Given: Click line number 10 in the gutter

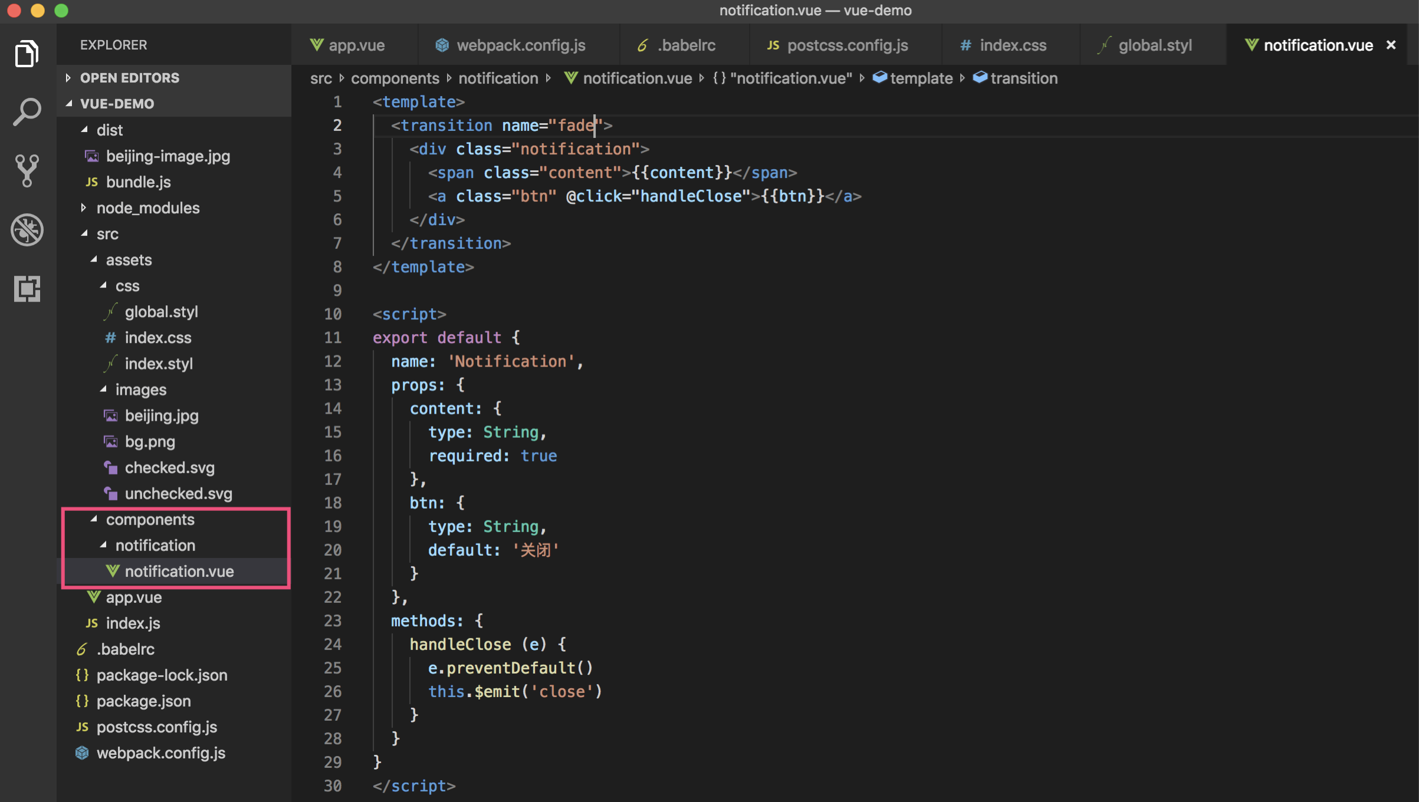Looking at the screenshot, I should pyautogui.click(x=333, y=314).
